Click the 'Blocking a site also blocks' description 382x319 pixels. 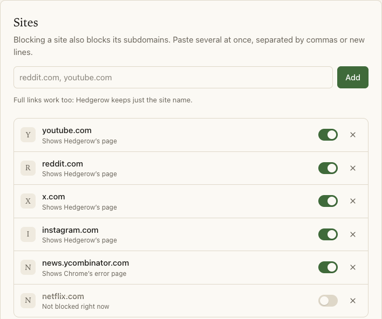[189, 46]
